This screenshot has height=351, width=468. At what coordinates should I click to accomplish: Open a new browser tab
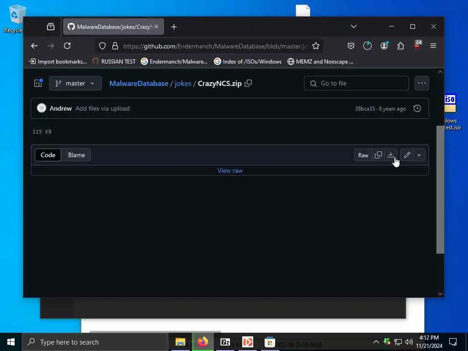pyautogui.click(x=174, y=27)
